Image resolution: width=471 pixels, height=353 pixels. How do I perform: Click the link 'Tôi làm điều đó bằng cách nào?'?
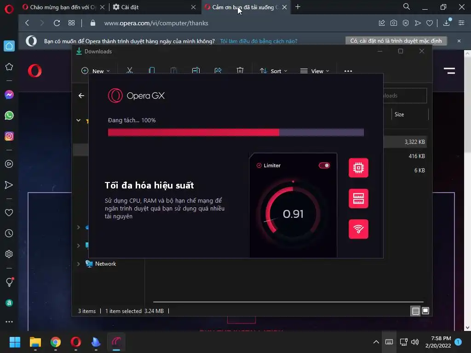pyautogui.click(x=258, y=41)
